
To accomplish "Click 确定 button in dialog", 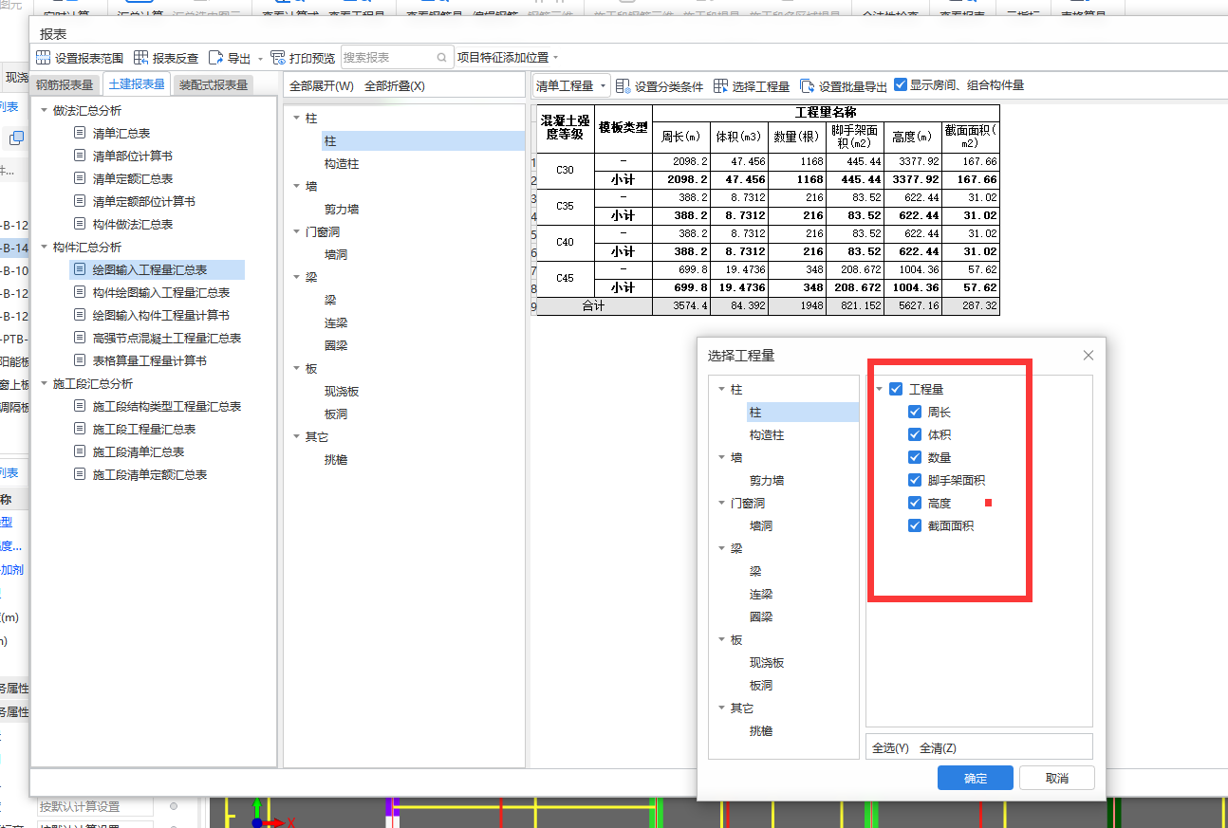I will (976, 778).
